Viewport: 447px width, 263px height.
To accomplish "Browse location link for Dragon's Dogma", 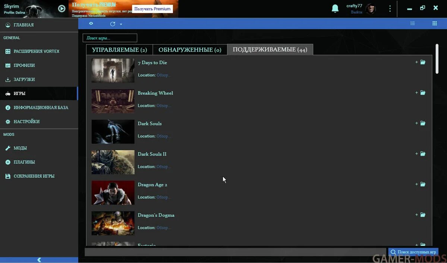I will 164,228.
